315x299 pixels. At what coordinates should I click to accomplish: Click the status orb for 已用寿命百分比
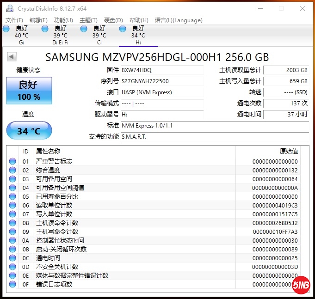[x=12, y=196]
